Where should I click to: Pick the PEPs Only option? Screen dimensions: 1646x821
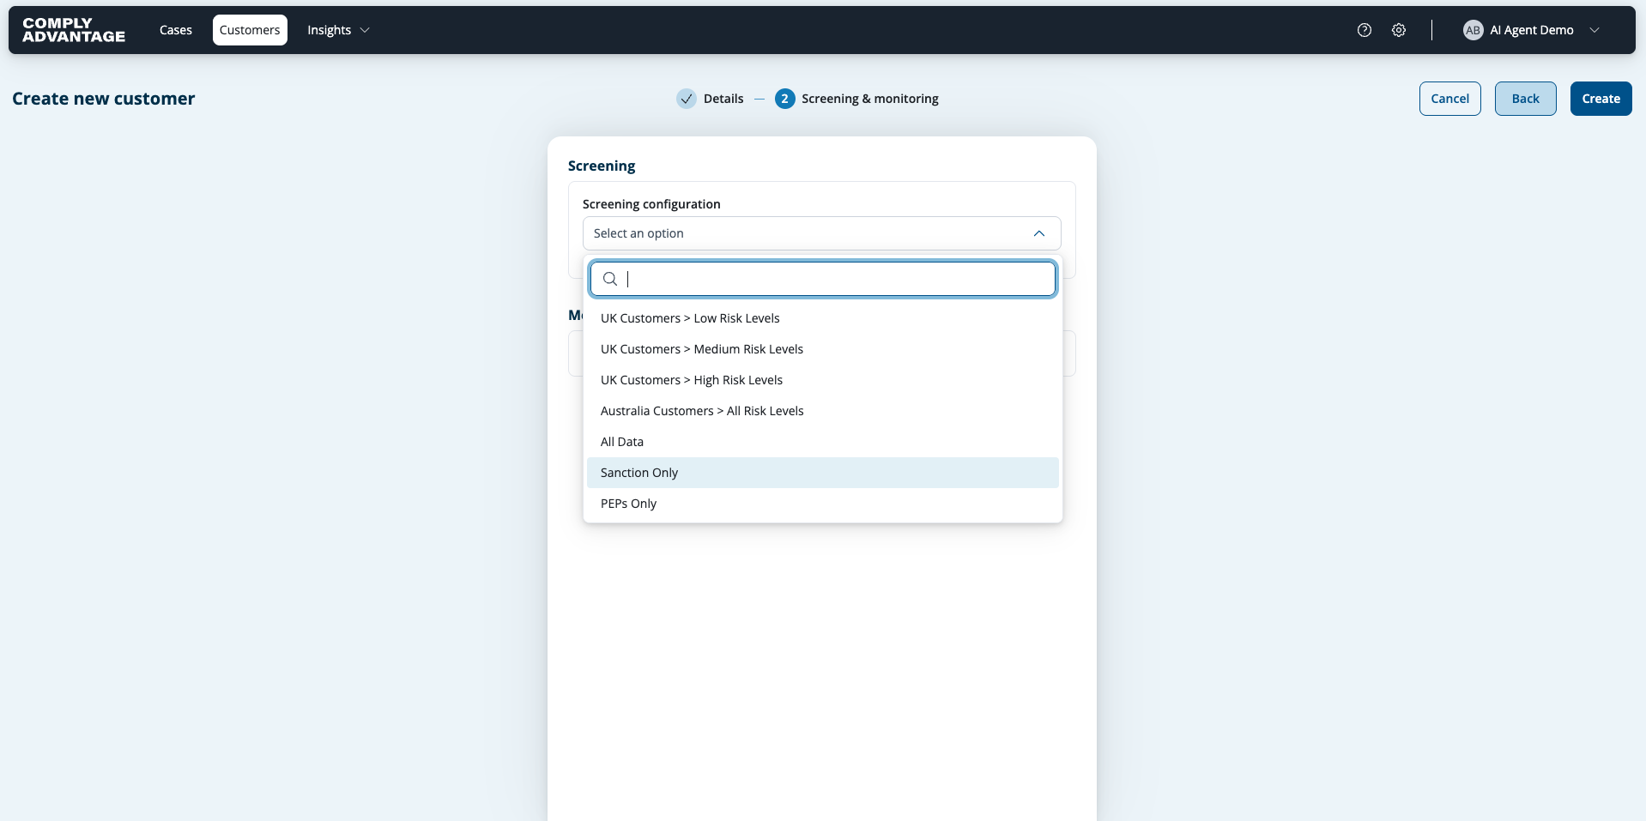click(822, 504)
